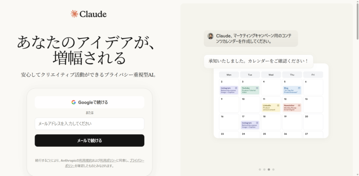The image size is (359, 176).
Task: Open the 利用ポリシー usage policy link
Action: [108, 161]
